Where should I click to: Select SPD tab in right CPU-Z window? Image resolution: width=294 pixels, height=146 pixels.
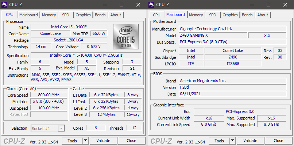pos(213,15)
